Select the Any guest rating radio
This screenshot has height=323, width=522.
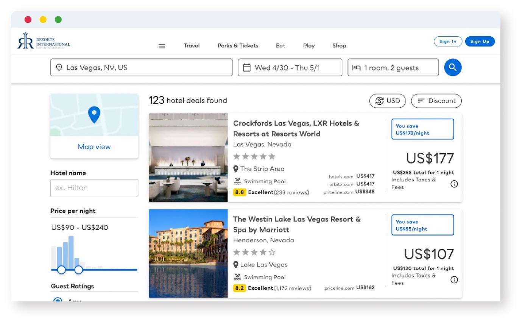58,300
